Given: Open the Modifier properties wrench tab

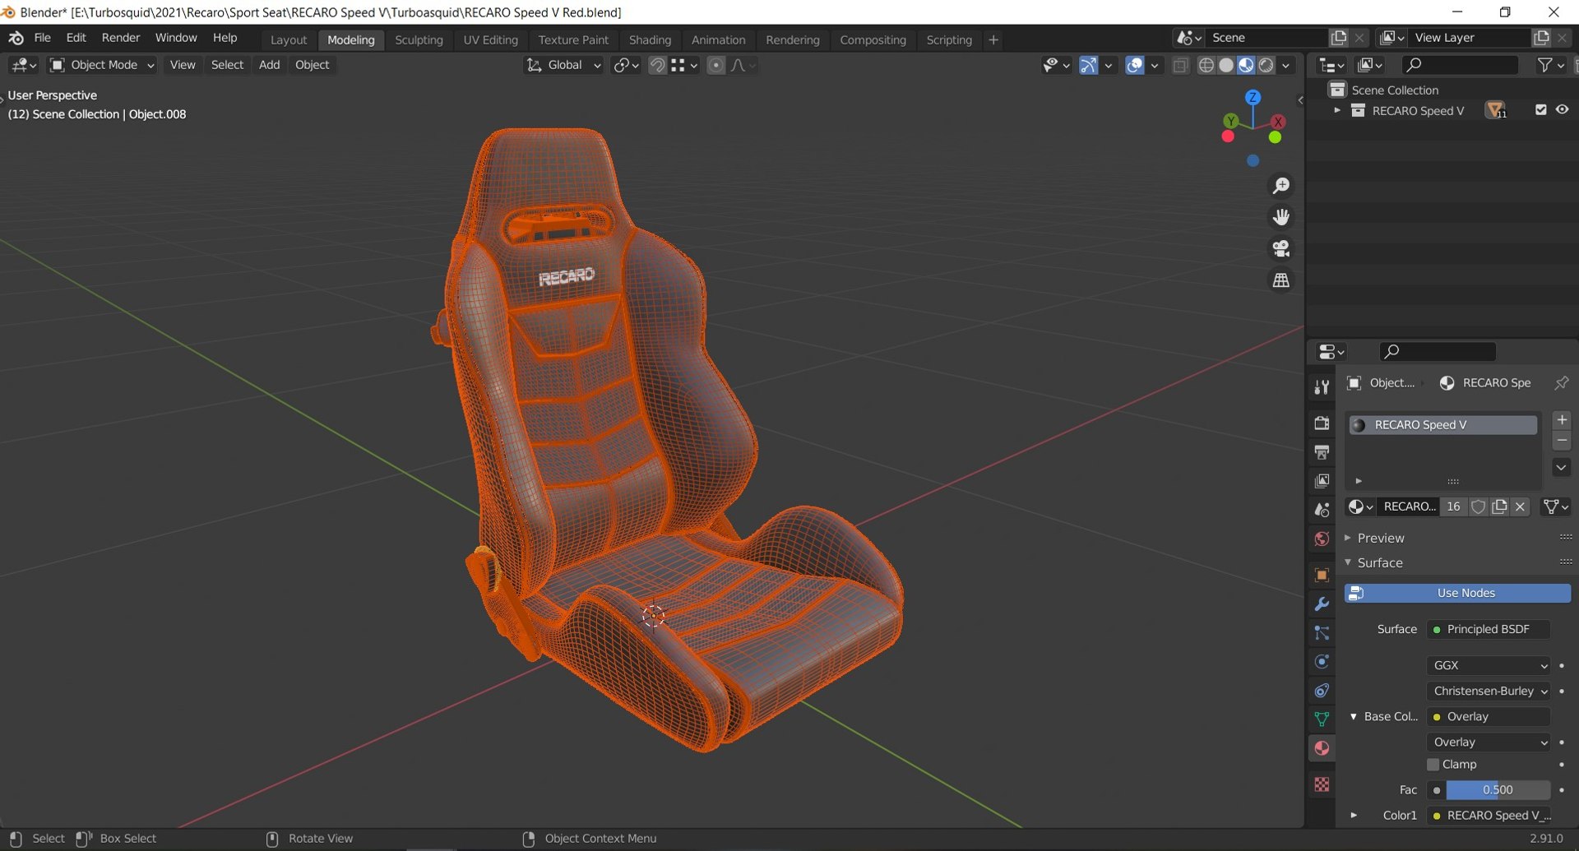Looking at the screenshot, I should 1322,604.
